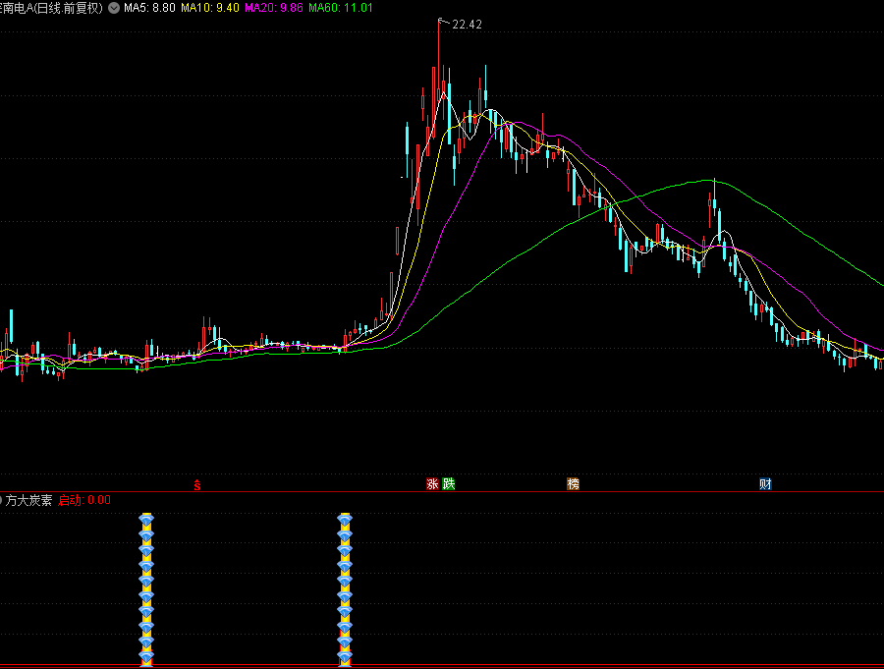
Task: Click the 22.42 peak price label
Action: (467, 25)
